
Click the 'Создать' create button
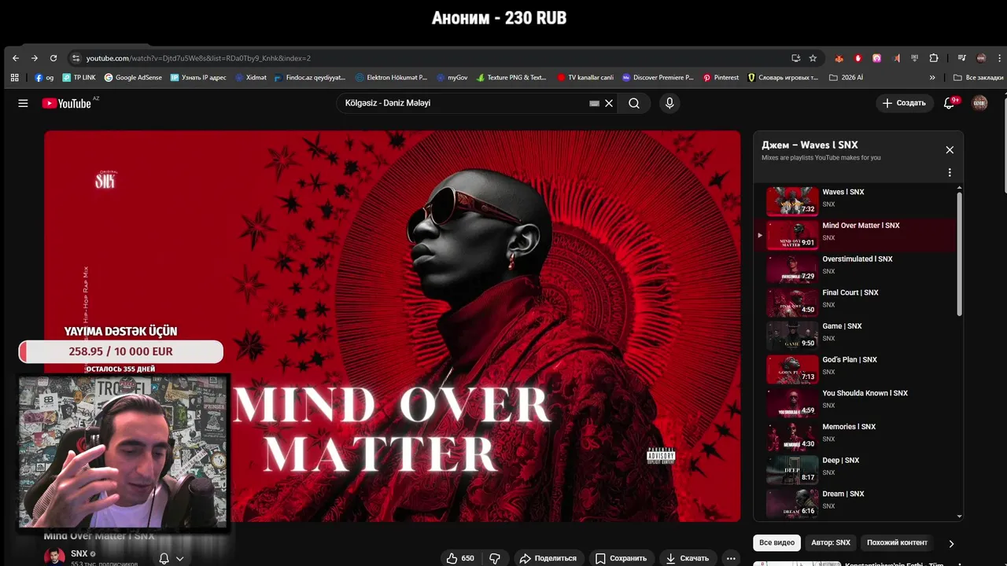tap(904, 103)
